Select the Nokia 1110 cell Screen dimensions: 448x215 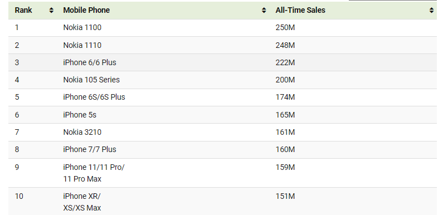tap(82, 45)
